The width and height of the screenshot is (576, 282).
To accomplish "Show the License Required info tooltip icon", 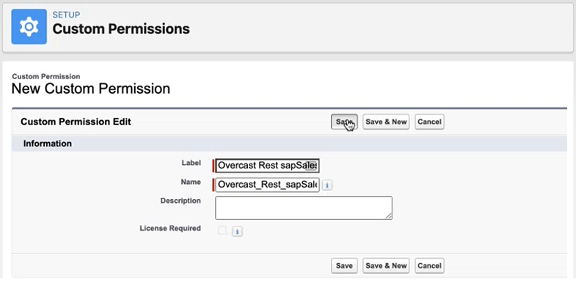I will [x=237, y=231].
